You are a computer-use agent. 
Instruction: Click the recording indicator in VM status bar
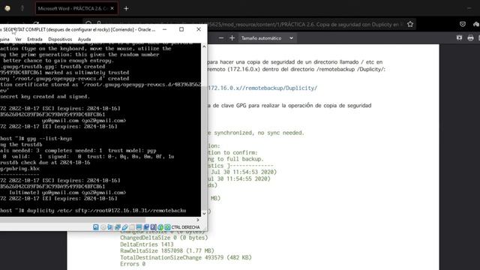[x=146, y=227]
